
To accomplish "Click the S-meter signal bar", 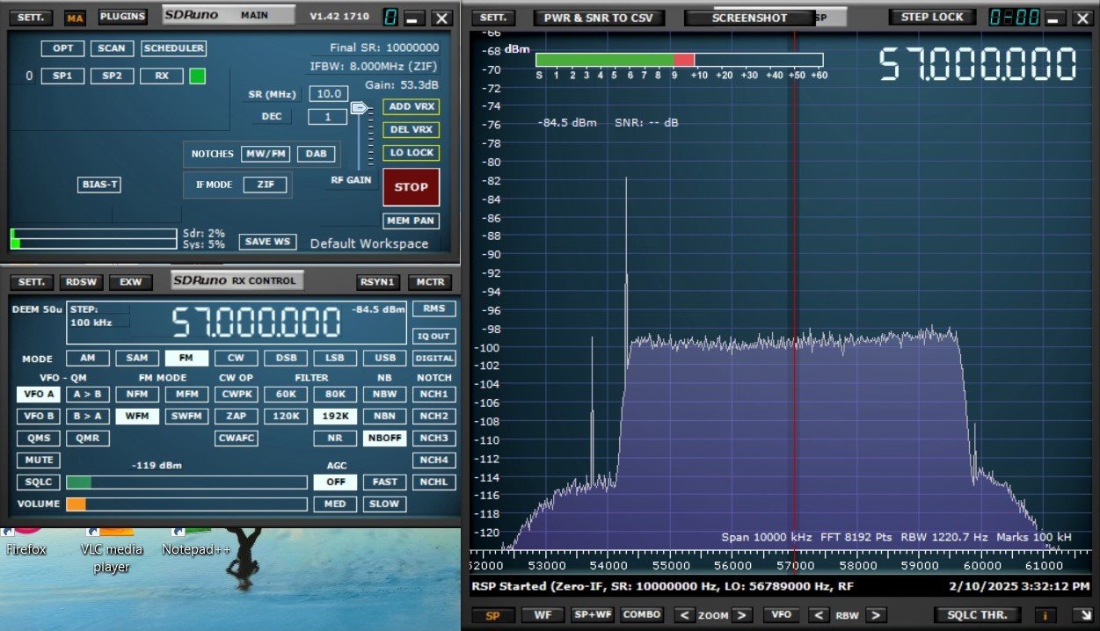I will (679, 60).
